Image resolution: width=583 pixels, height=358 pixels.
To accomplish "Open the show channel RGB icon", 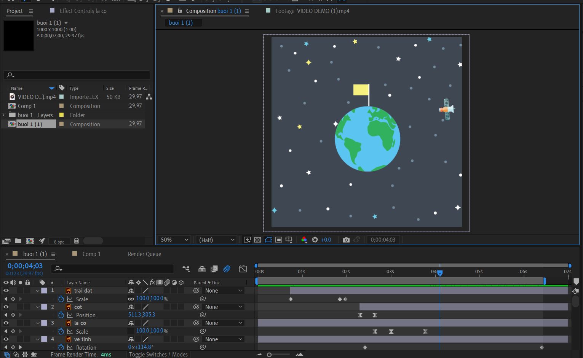I will tap(304, 240).
